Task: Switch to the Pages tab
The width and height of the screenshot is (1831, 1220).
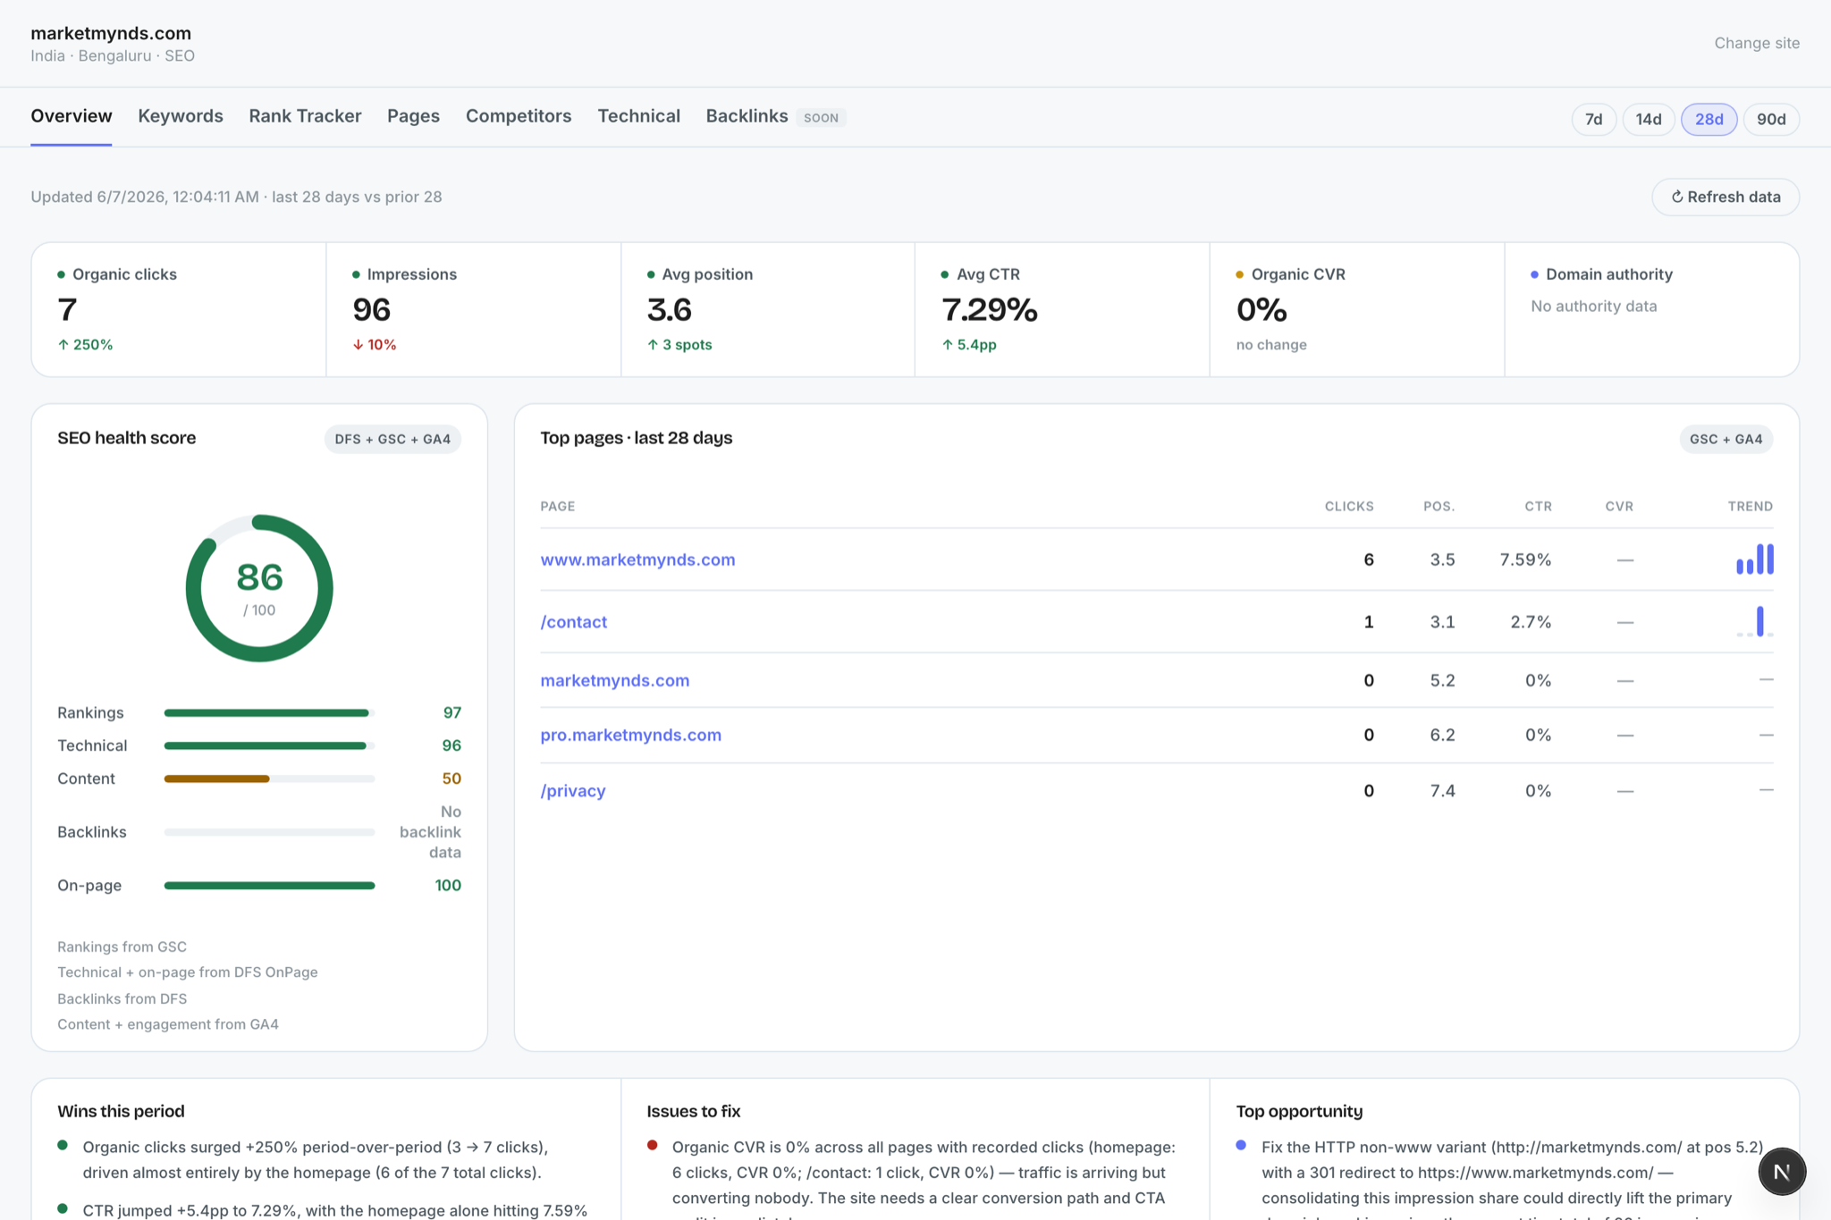Action: coord(413,116)
